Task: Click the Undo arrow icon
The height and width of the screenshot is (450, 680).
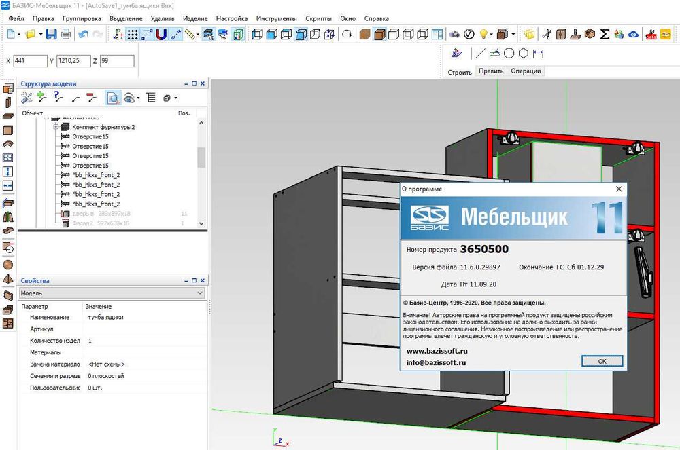Action: coord(84,34)
